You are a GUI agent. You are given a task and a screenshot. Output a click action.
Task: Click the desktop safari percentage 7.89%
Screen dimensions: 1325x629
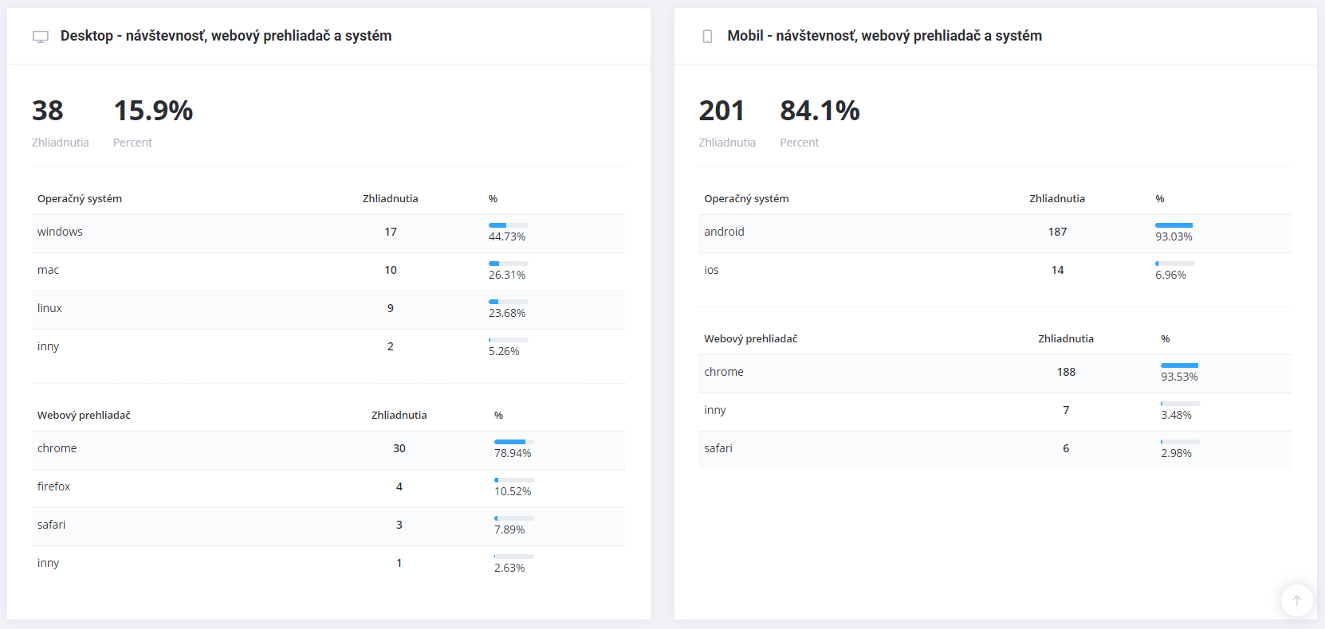click(x=509, y=529)
